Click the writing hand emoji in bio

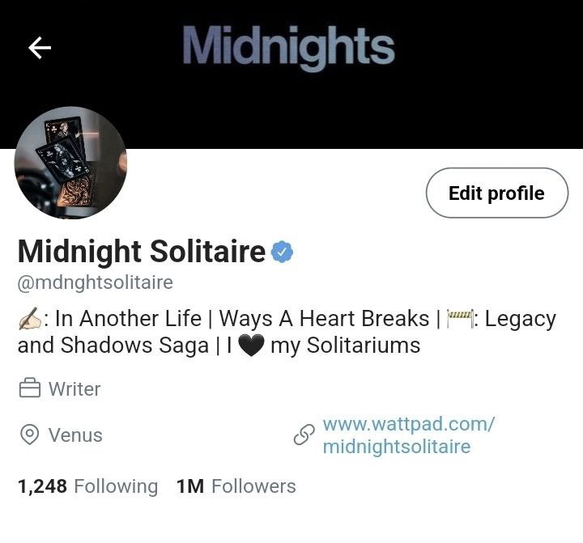[x=30, y=319]
